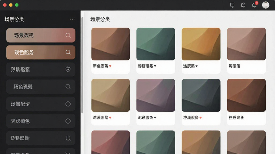Viewport: 275px width, 154px height.
Task: Click the bell icon without a red badge
Action: click(243, 5)
